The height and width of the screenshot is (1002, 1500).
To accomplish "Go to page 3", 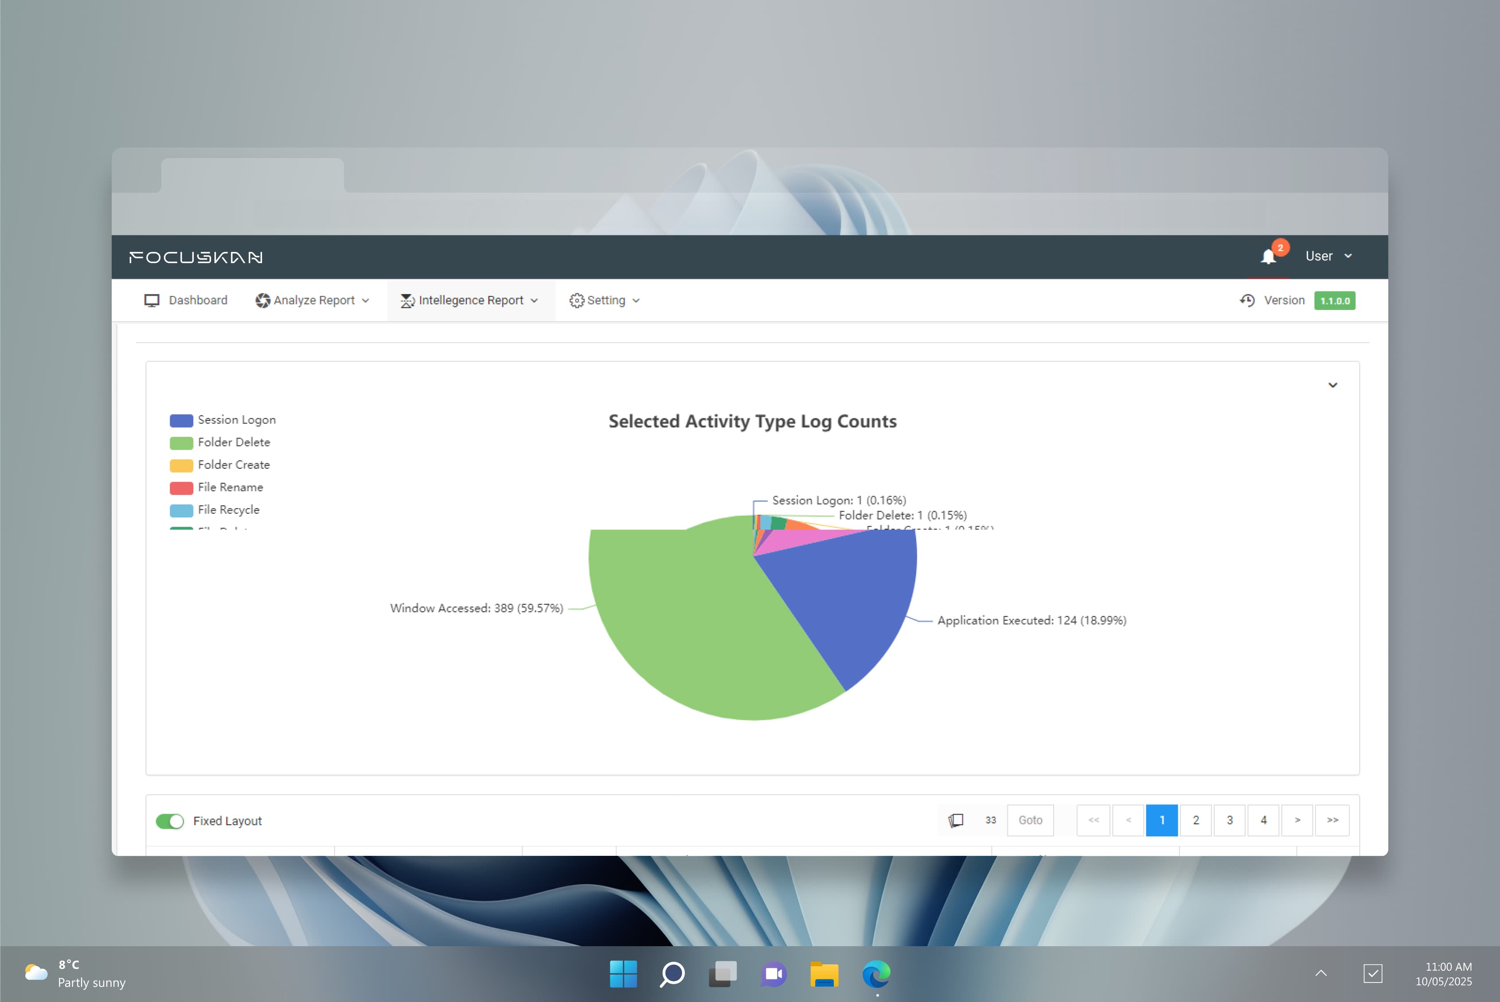I will point(1230,820).
